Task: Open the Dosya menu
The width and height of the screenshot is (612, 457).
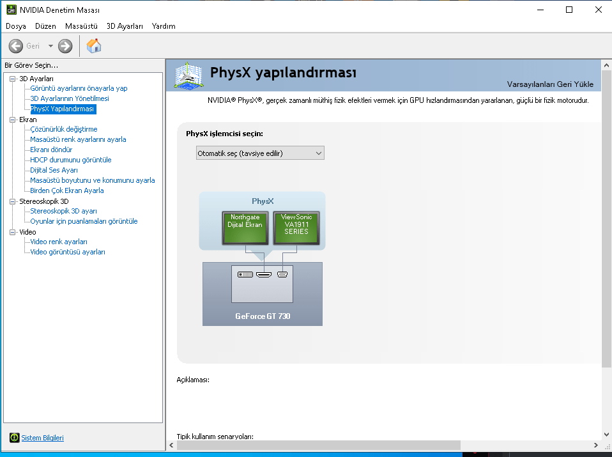Action: click(x=16, y=26)
